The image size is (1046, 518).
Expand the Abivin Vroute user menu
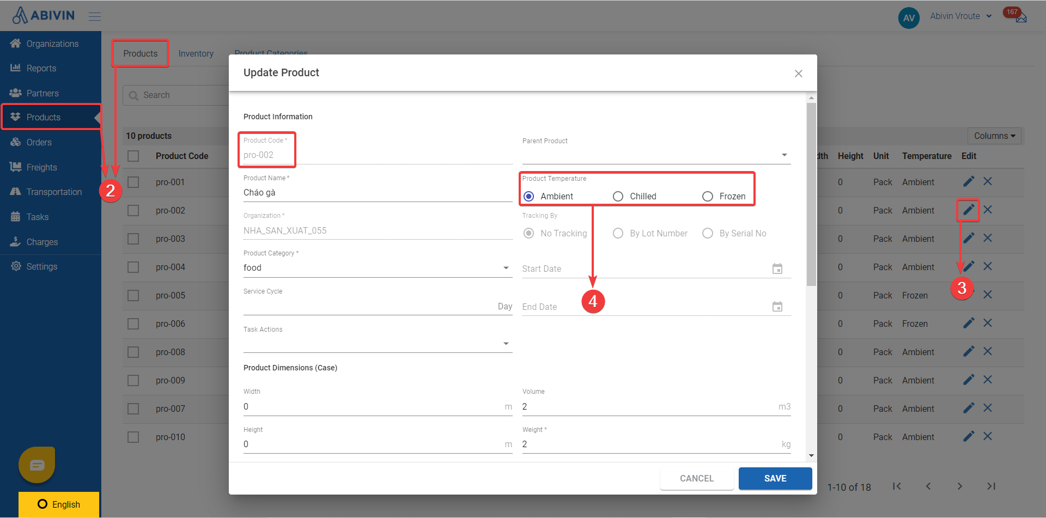[960, 16]
